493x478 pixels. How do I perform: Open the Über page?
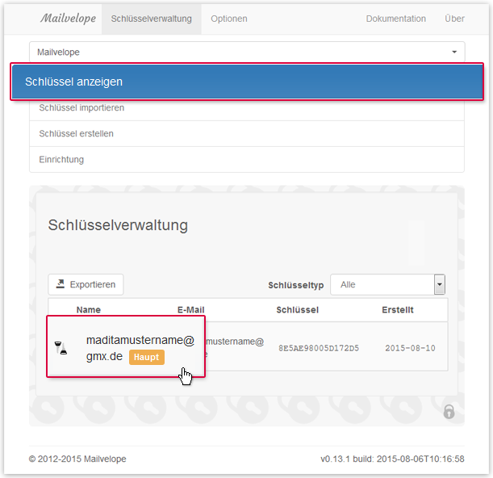coord(454,19)
